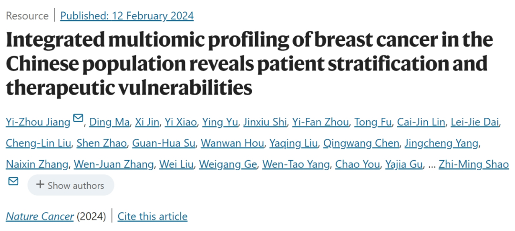
Task: Select author Wen-Tao Yang
Action: pyautogui.click(x=297, y=164)
